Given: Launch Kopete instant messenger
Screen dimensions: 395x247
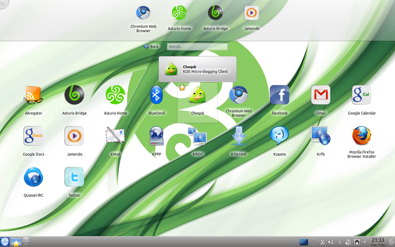Looking at the screenshot, I should pos(279,141).
